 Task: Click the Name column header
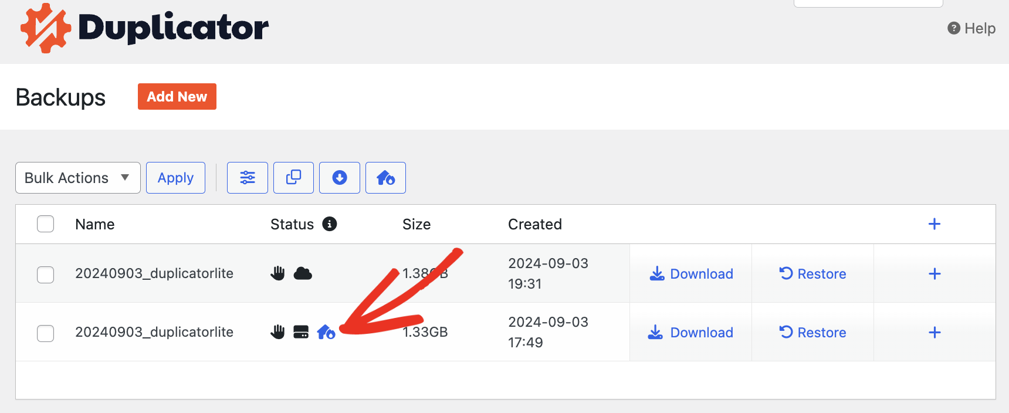(95, 224)
